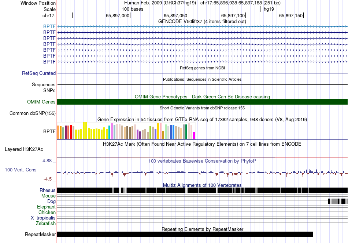Click the Rhesus alignment label
348x243 pixels.
pyautogui.click(x=48, y=190)
